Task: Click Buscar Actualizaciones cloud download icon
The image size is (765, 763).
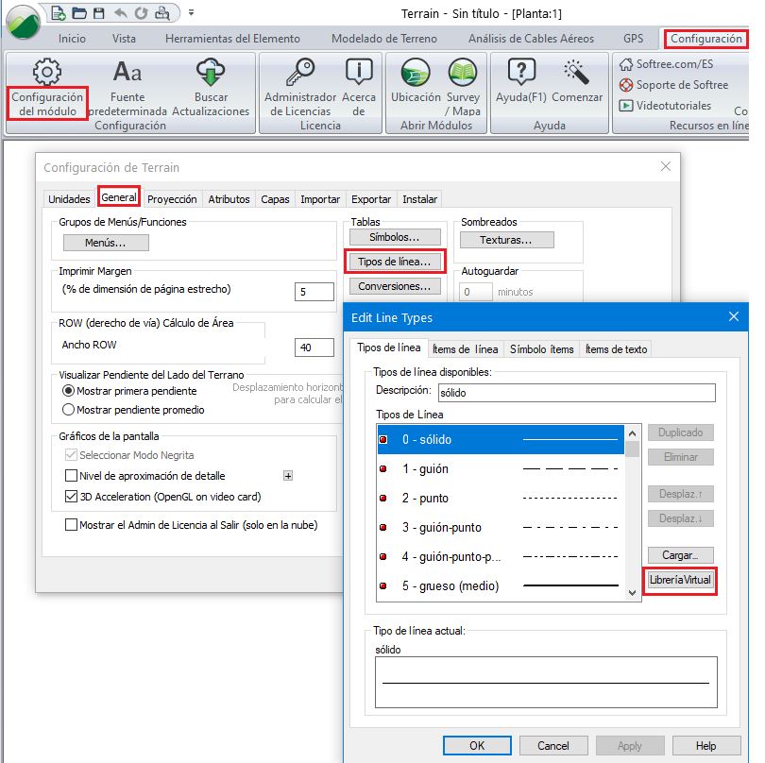Action: 211,72
